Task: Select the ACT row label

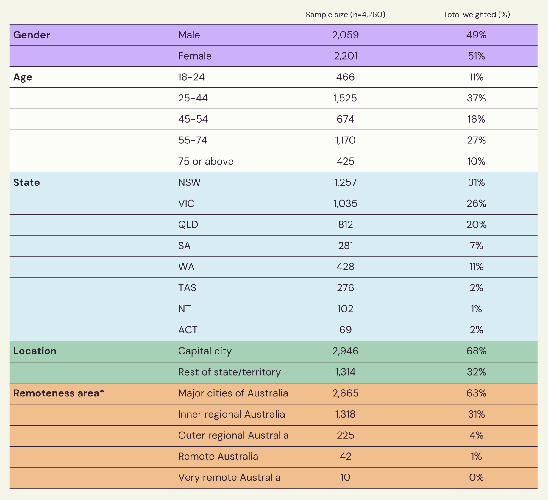Action: tap(188, 330)
